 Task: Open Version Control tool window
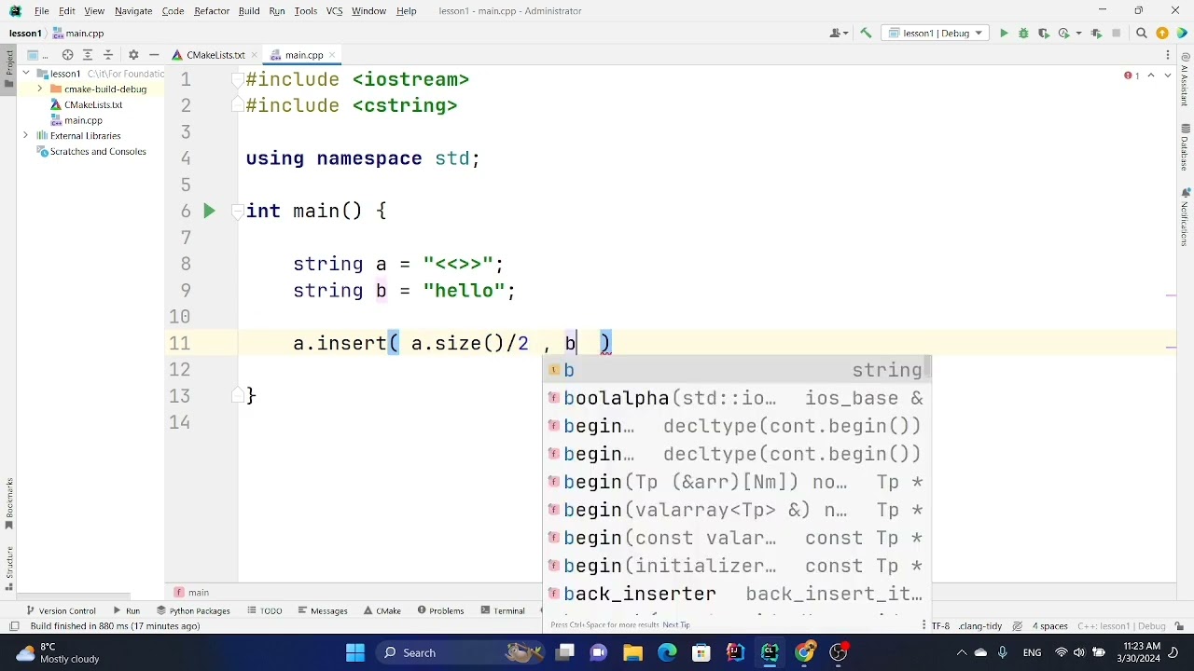[61, 611]
